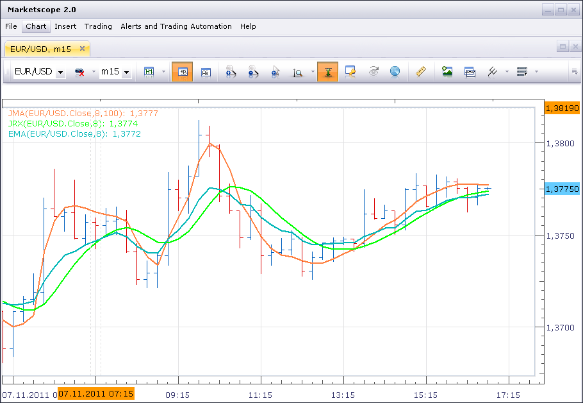Click the save chart as picture icon

click(447, 71)
